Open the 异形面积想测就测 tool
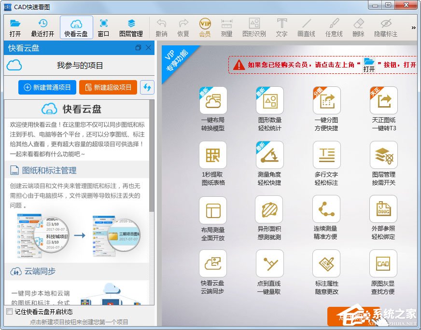The image size is (421, 330). (x=269, y=209)
